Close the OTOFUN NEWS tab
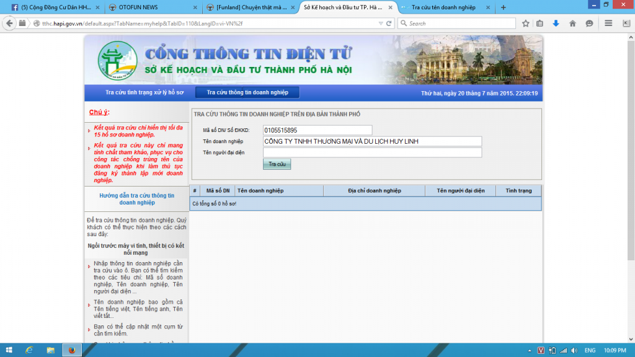This screenshot has height=357, width=635. 195,7
